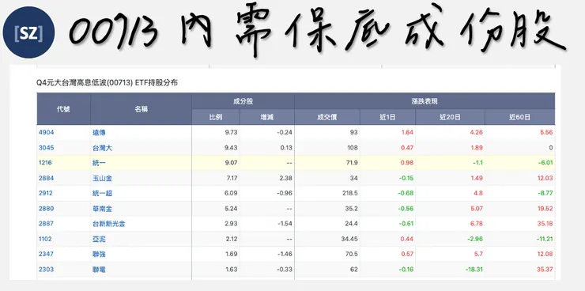Click 遠傳 change value -0.24

(x=285, y=132)
